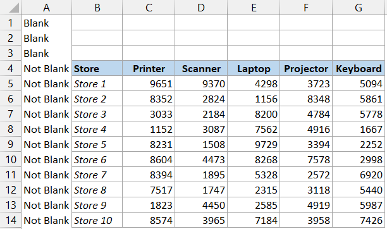387x229 pixels.
Task: Click Scanner value 1747
Action: (201, 190)
